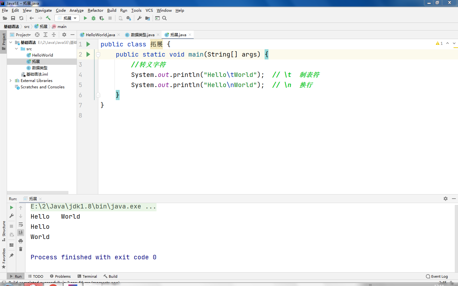The width and height of the screenshot is (458, 286).
Task: Toggle scroll-to-end in the Run console
Action: [x=21, y=233]
